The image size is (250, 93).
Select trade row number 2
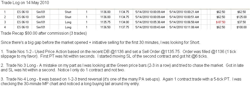click(x=125, y=17)
